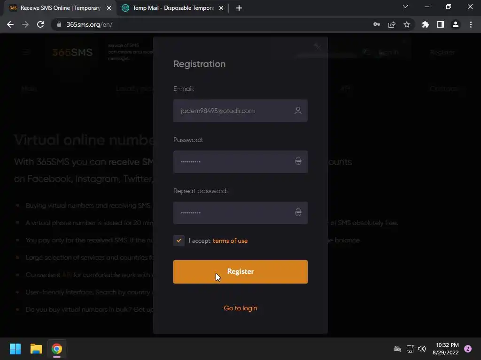Click the lock icon in Password field

(298, 161)
